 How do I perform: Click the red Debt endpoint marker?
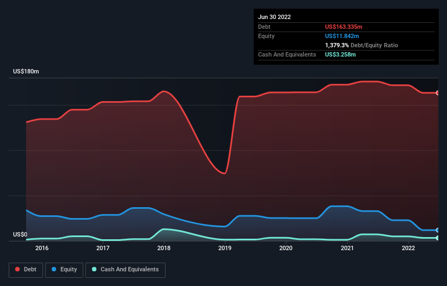click(438, 93)
